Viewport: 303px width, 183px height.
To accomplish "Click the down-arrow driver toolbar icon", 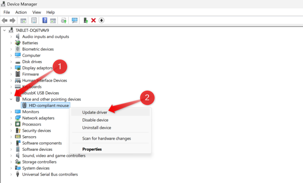I will point(102,20).
